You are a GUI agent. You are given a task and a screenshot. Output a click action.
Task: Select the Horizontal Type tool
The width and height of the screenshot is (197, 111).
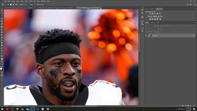tap(2, 51)
